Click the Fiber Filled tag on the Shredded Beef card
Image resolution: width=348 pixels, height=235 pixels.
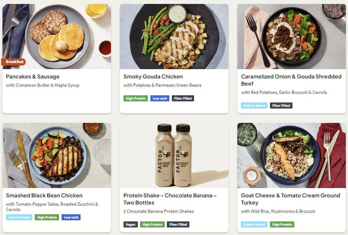pyautogui.click(x=281, y=106)
